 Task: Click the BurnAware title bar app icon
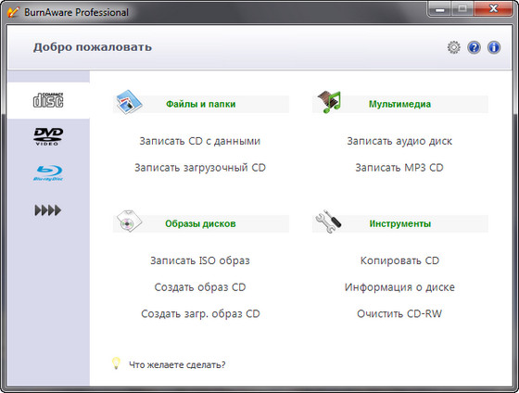click(x=13, y=12)
